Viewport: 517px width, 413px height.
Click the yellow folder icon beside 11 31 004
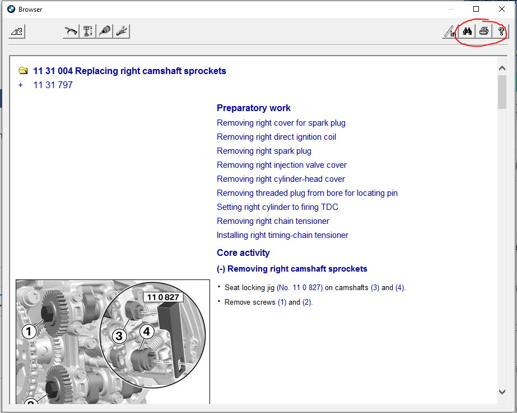point(23,71)
